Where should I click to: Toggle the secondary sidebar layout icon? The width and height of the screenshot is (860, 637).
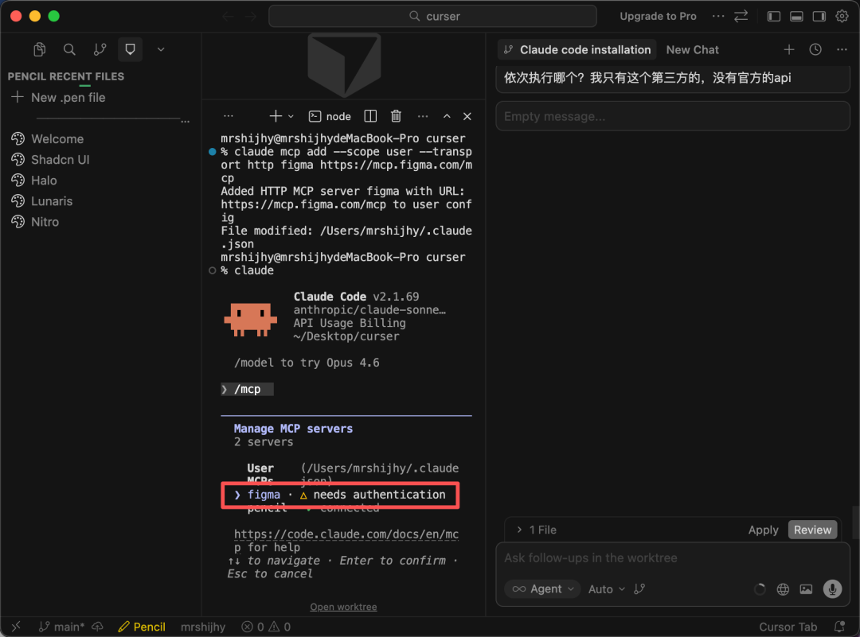[x=819, y=16]
